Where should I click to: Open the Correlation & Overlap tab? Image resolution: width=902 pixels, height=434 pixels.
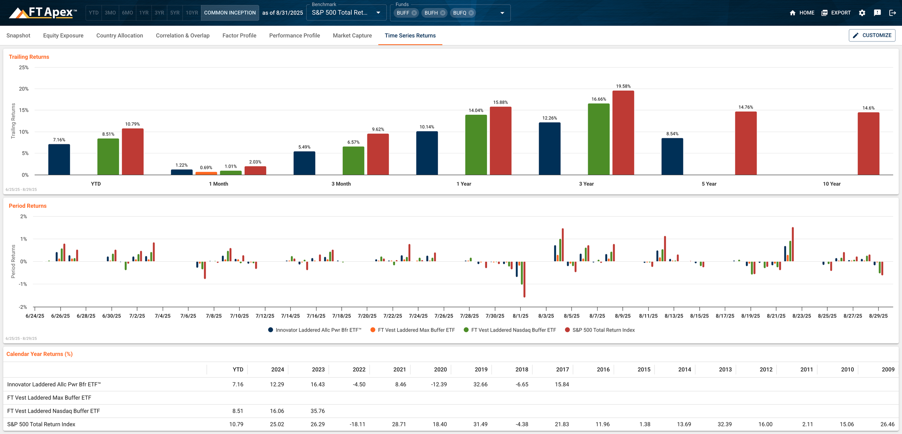183,35
